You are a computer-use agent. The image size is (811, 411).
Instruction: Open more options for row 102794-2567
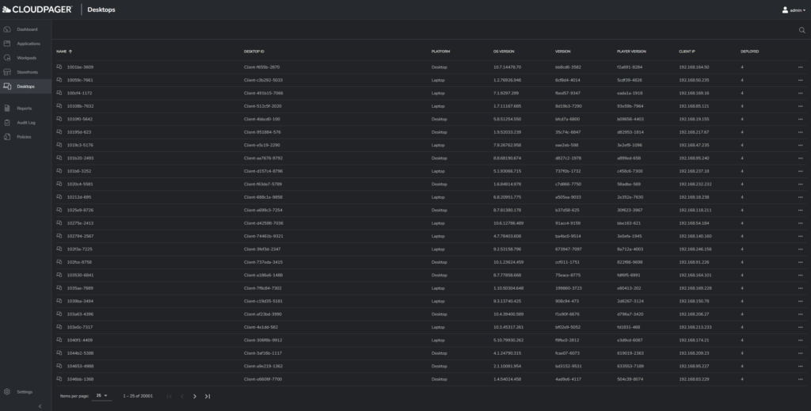coord(800,236)
